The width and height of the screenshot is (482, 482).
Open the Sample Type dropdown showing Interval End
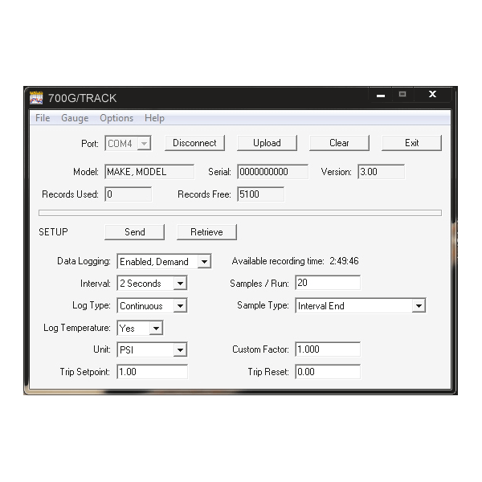[360, 305]
